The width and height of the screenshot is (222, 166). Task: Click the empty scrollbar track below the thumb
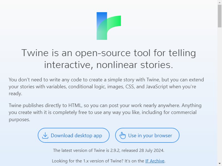click(x=220, y=95)
